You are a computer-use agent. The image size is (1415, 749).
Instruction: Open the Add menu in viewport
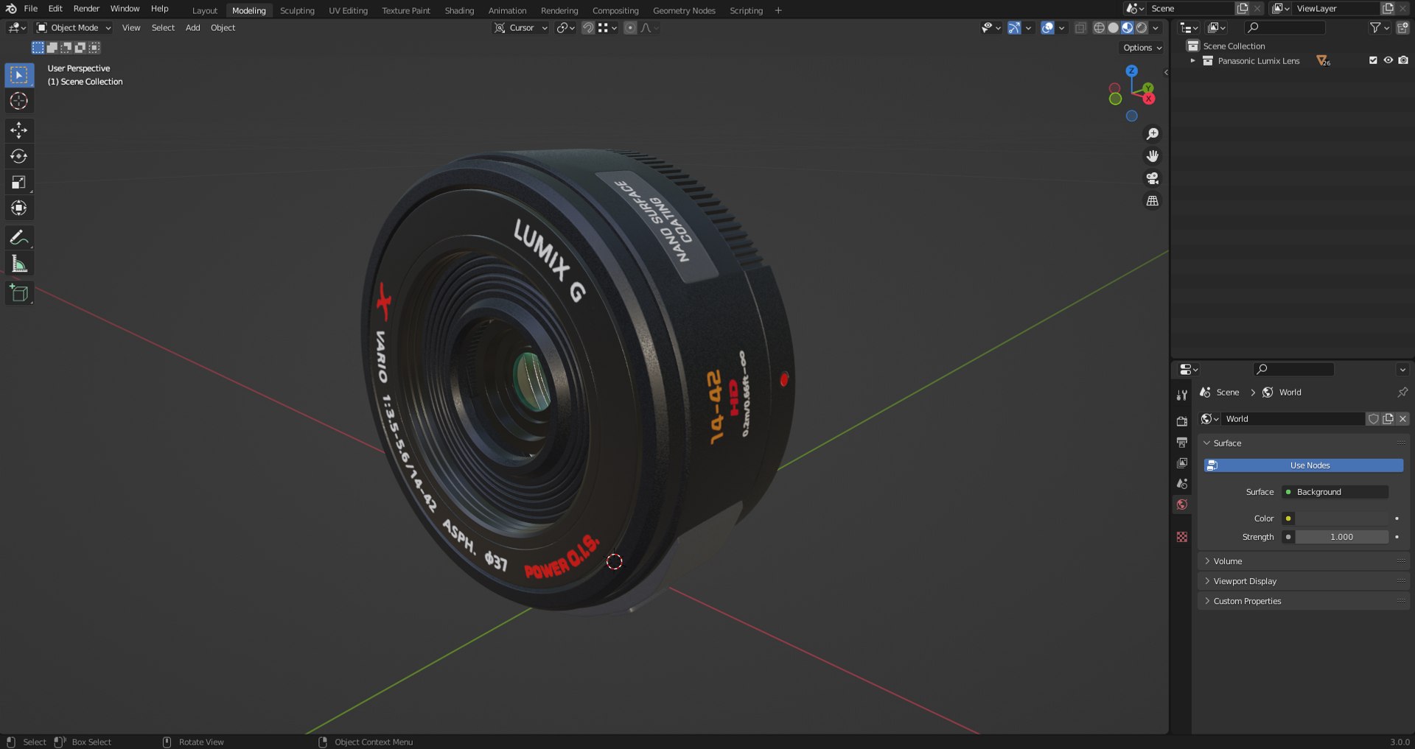point(192,28)
